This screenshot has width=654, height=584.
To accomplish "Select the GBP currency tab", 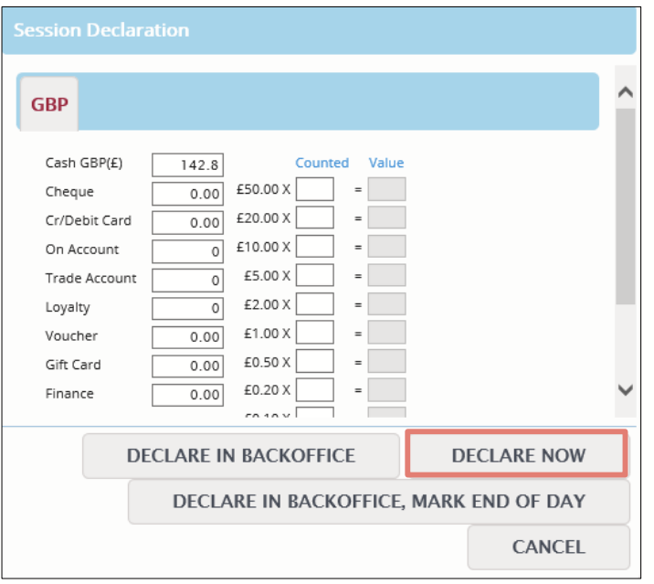I will click(x=49, y=104).
